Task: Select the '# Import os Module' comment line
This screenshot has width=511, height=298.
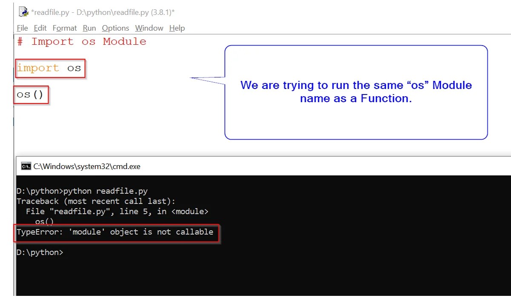Action: 81,41
